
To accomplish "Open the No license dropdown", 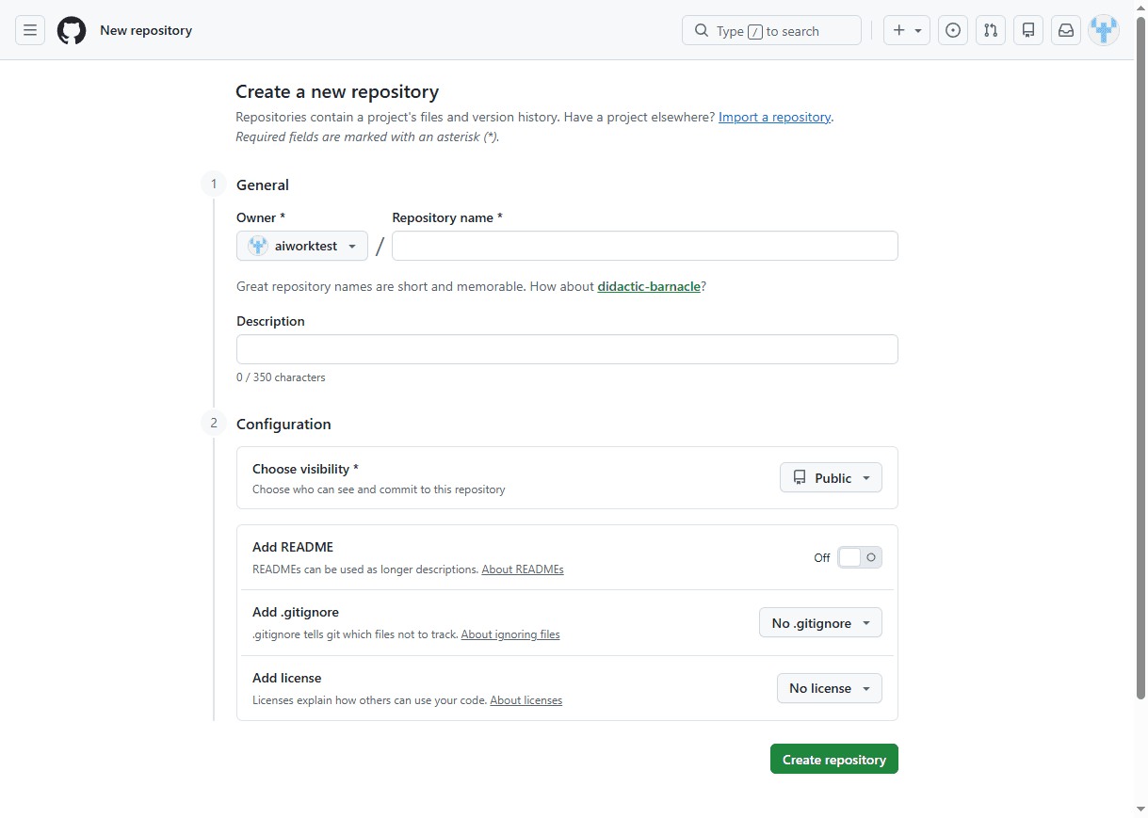I will [x=830, y=688].
